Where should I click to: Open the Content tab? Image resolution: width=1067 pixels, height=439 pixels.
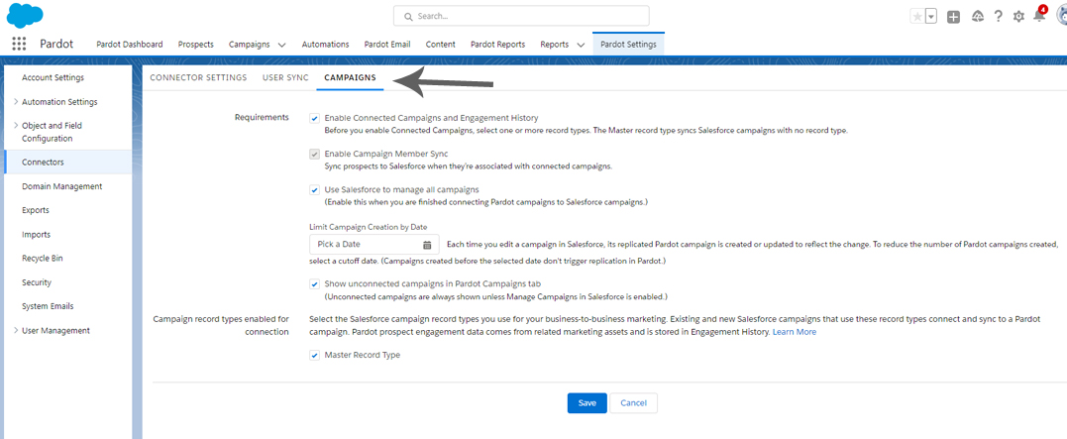click(x=440, y=45)
